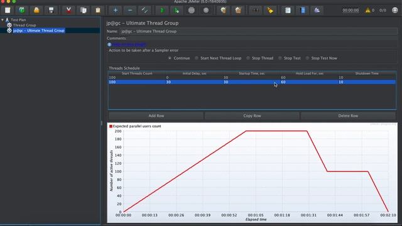Screen dimensions: 402x226
Task: Click first row Initial Delay cell 0
Action: click(x=194, y=77)
